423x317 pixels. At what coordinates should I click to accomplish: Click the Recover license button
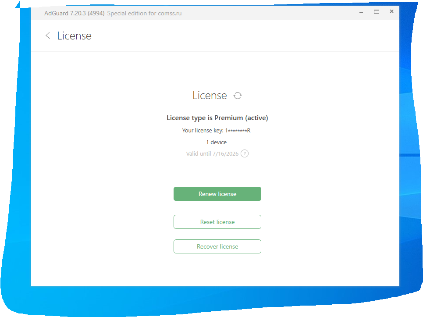(217, 246)
